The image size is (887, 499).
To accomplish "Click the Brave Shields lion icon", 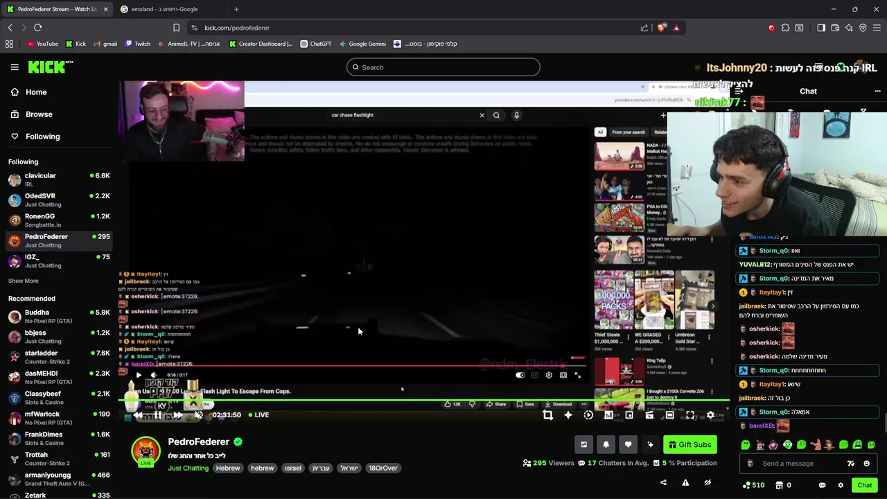I will tap(662, 28).
